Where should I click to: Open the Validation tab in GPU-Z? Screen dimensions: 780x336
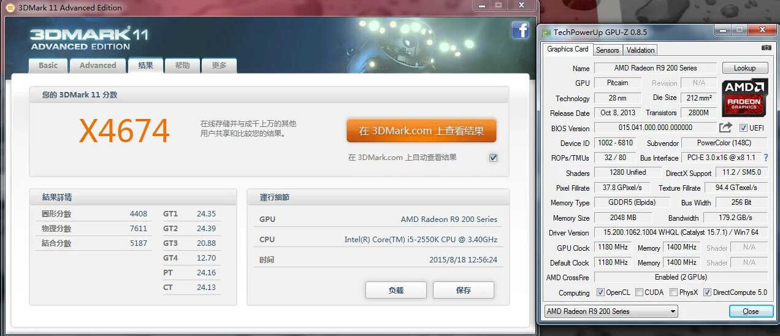pos(641,50)
